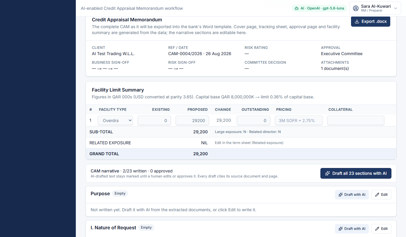Click the Executive Committee approval value

pos(342,54)
